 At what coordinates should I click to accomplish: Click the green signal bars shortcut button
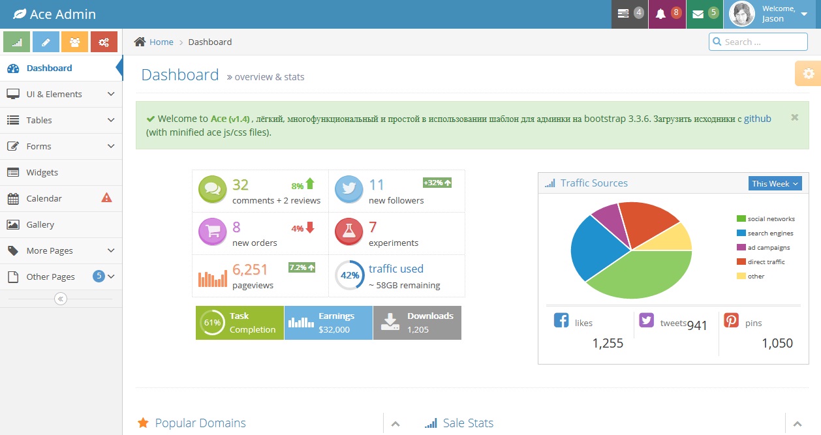16,42
